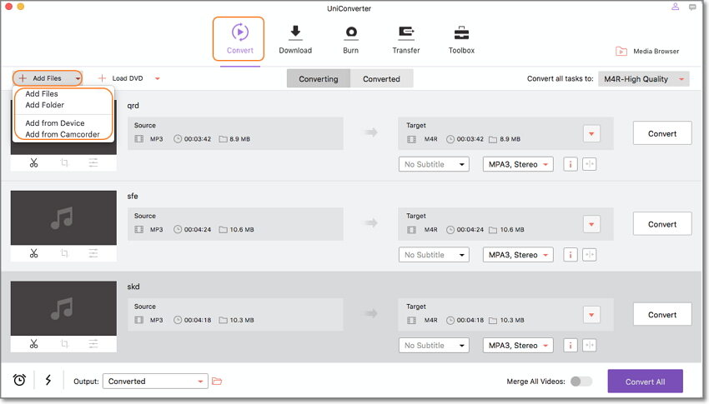
Task: Click the user account icon
Action: (675, 7)
